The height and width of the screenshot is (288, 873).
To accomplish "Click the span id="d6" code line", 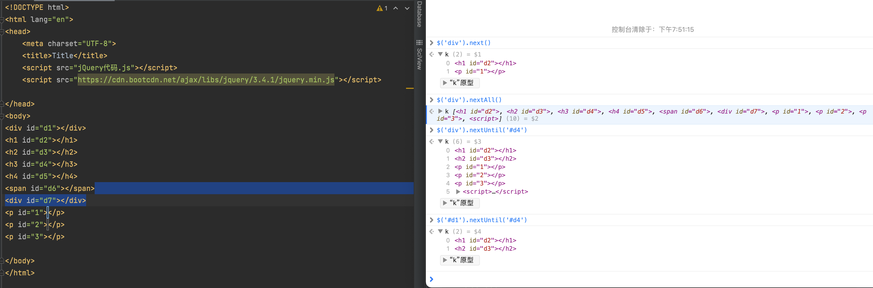I will pyautogui.click(x=50, y=188).
